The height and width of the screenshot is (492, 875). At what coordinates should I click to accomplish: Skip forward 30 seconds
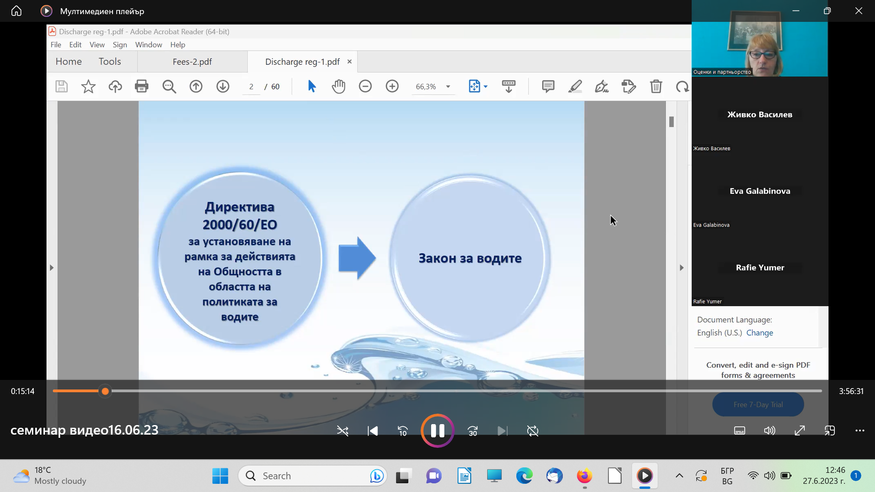473,431
